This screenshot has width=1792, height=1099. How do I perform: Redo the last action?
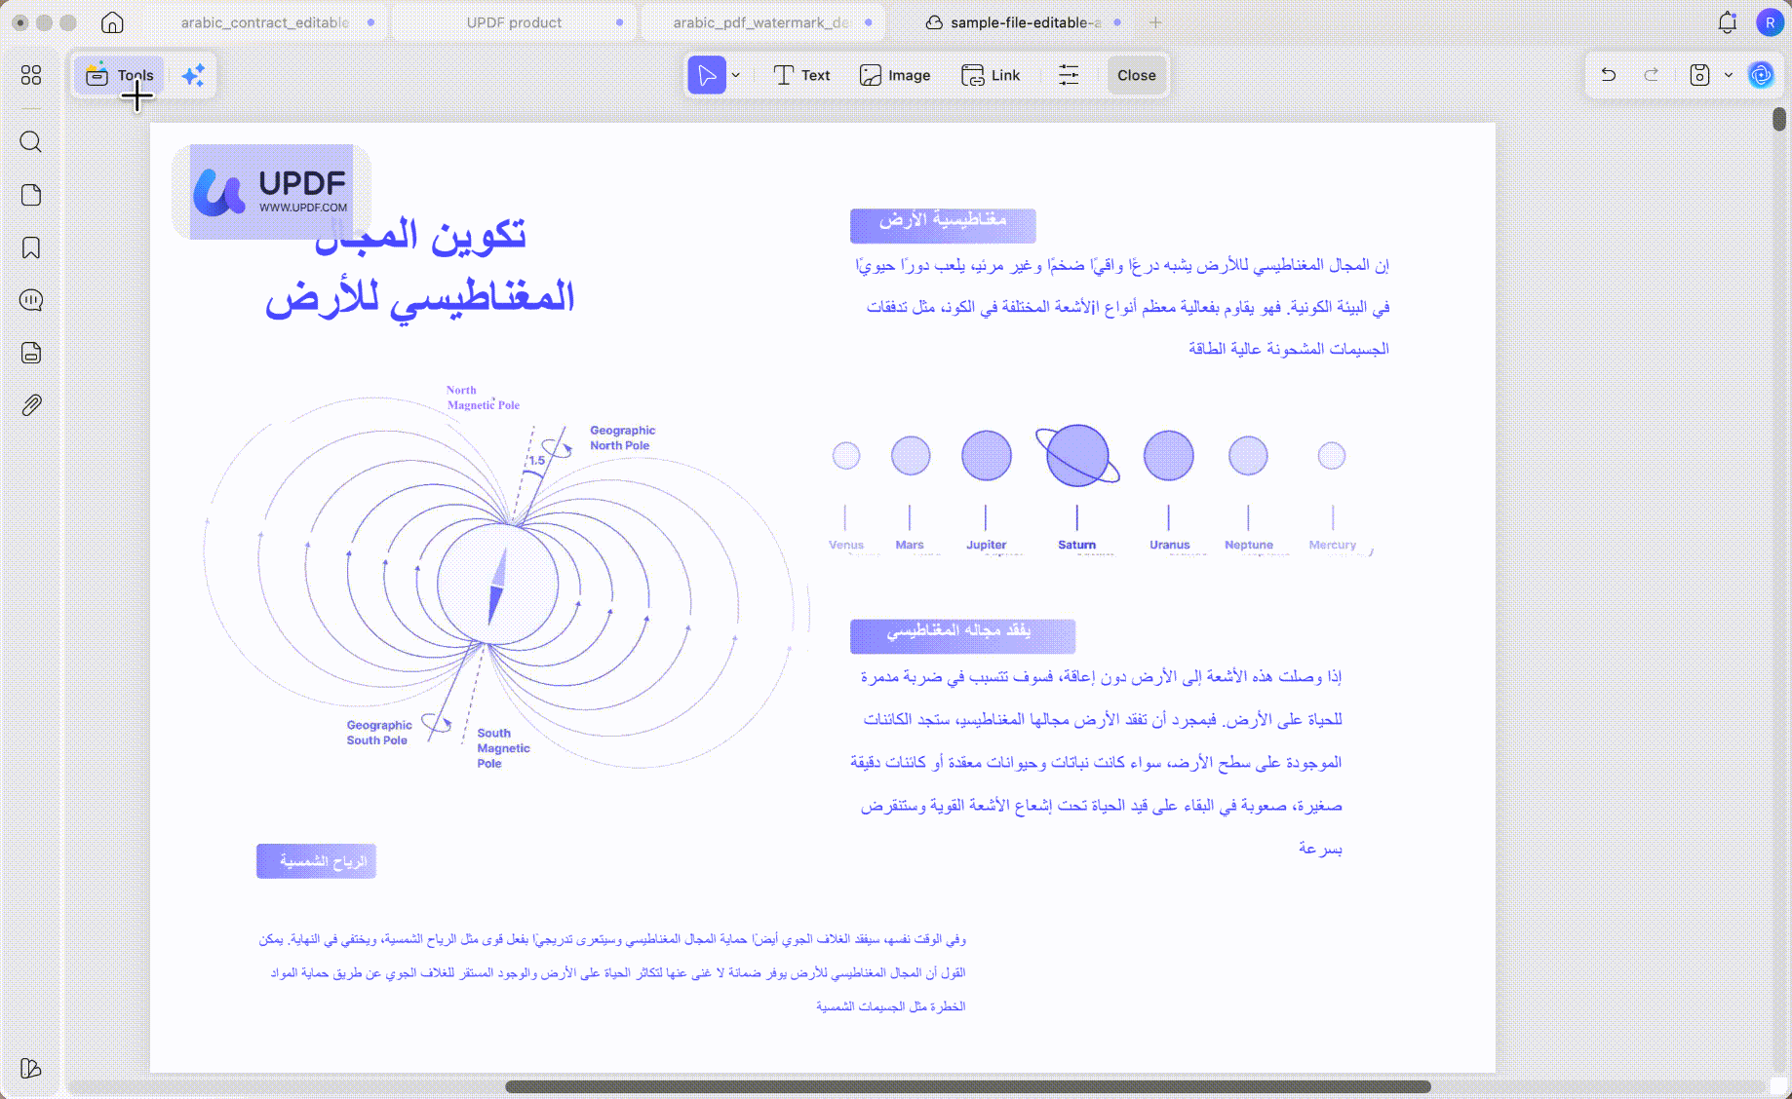tap(1652, 75)
